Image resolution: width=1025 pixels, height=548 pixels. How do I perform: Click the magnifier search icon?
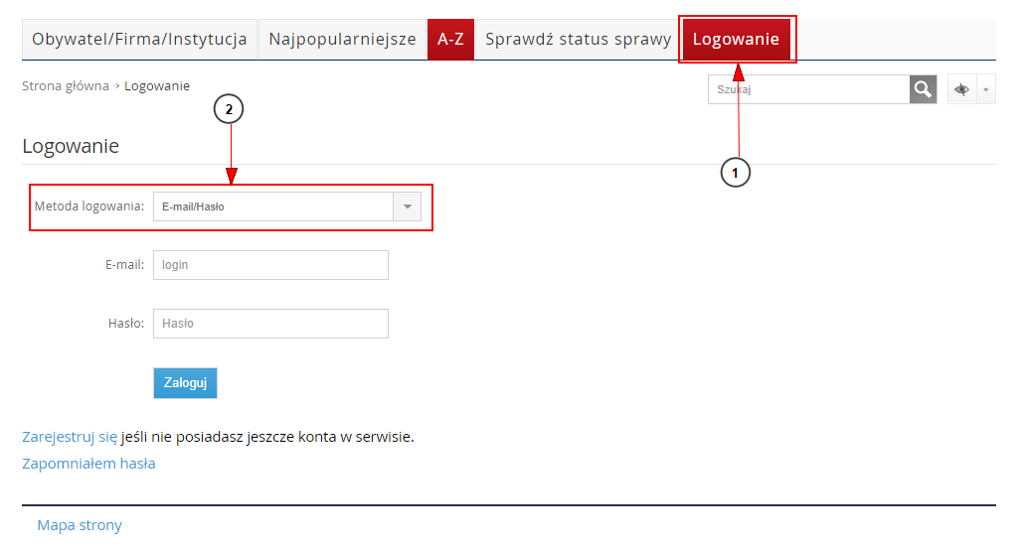[923, 89]
